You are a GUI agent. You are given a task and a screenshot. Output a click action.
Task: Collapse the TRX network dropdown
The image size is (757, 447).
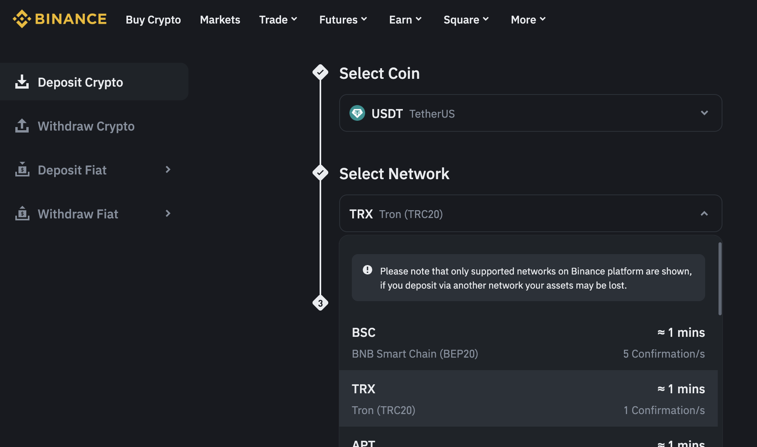pos(704,214)
